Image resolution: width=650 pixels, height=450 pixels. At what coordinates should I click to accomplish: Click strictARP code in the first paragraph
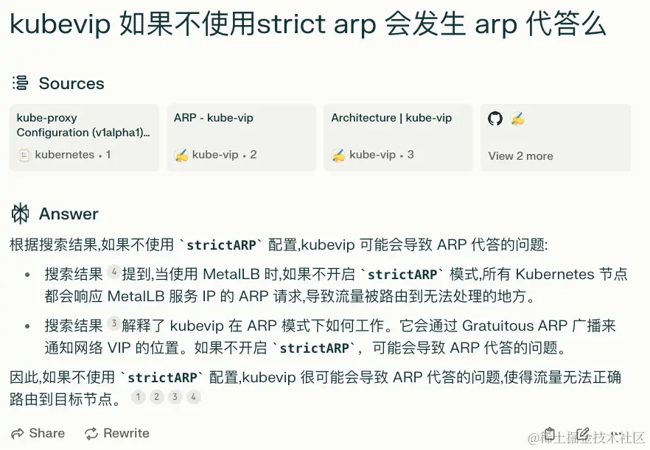[221, 245]
